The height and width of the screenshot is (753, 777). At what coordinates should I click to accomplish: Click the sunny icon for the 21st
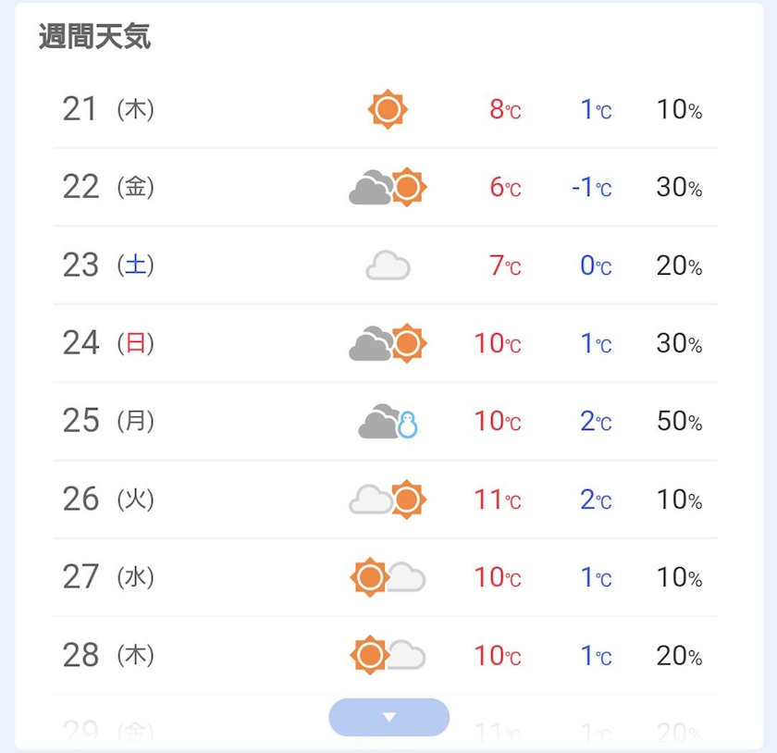pyautogui.click(x=388, y=110)
